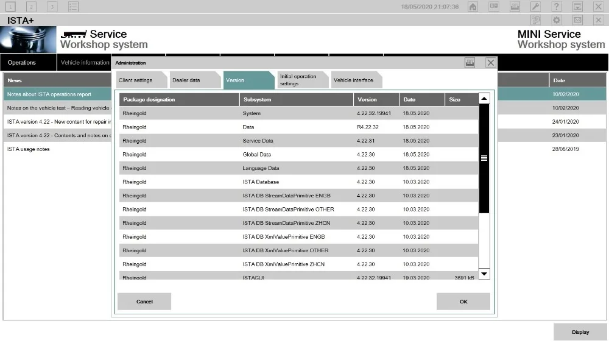
Task: Switch to Dealer data tab
Action: [x=195, y=80]
